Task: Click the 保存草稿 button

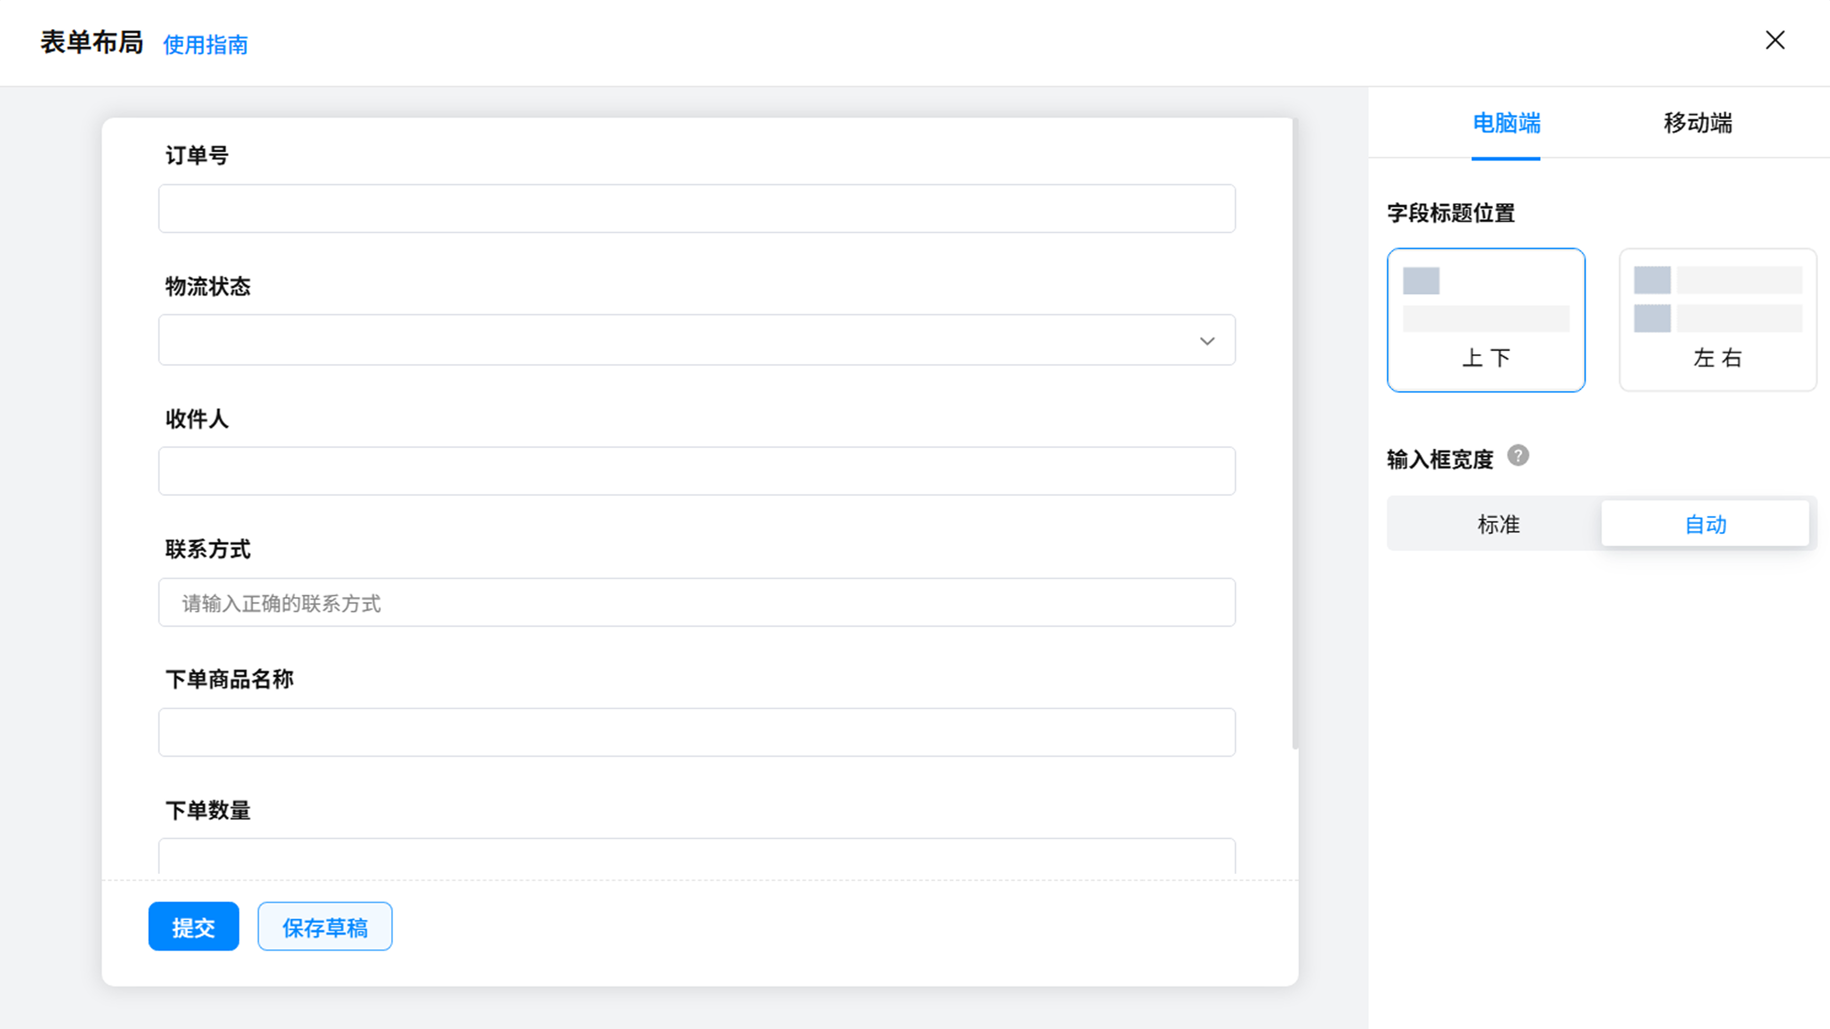Action: coord(325,926)
